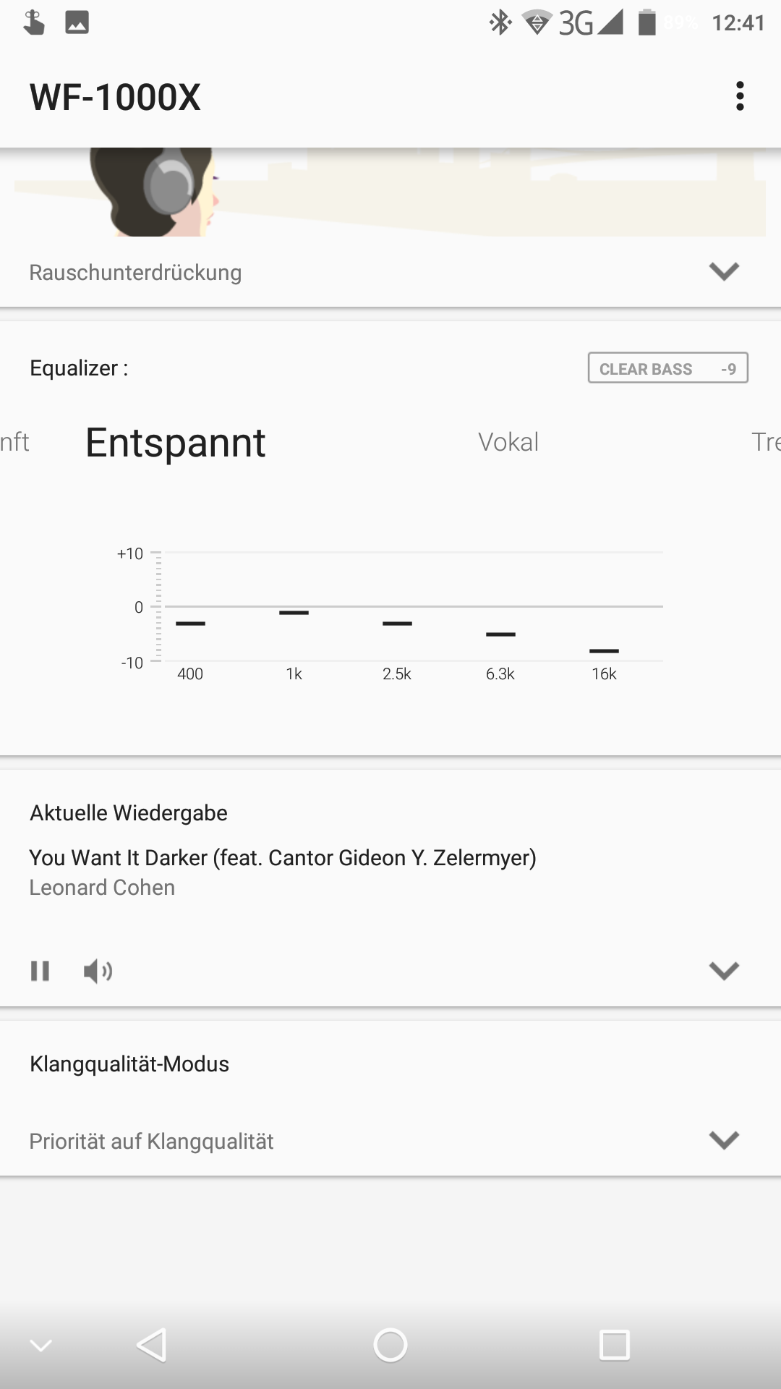Expand the Rauschunterdrückung section
781x1389 pixels.
click(x=724, y=272)
